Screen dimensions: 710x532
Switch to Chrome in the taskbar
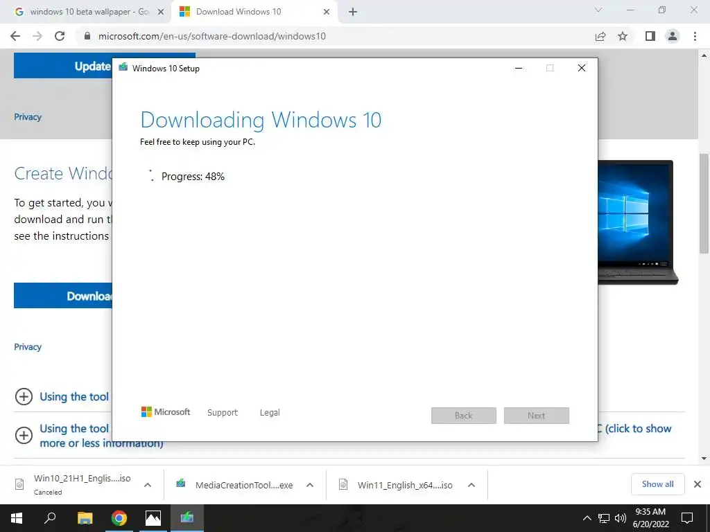pyautogui.click(x=119, y=518)
